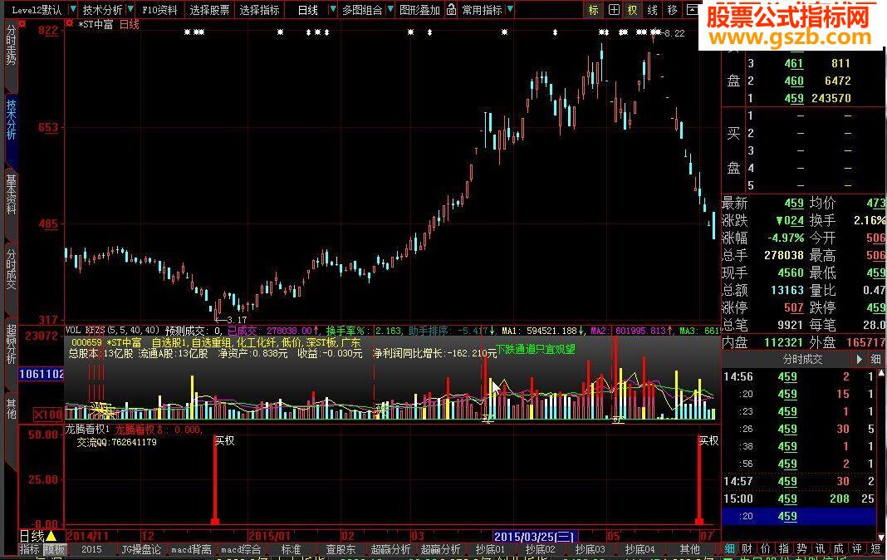Select the 查股东 template tab

coord(341,549)
